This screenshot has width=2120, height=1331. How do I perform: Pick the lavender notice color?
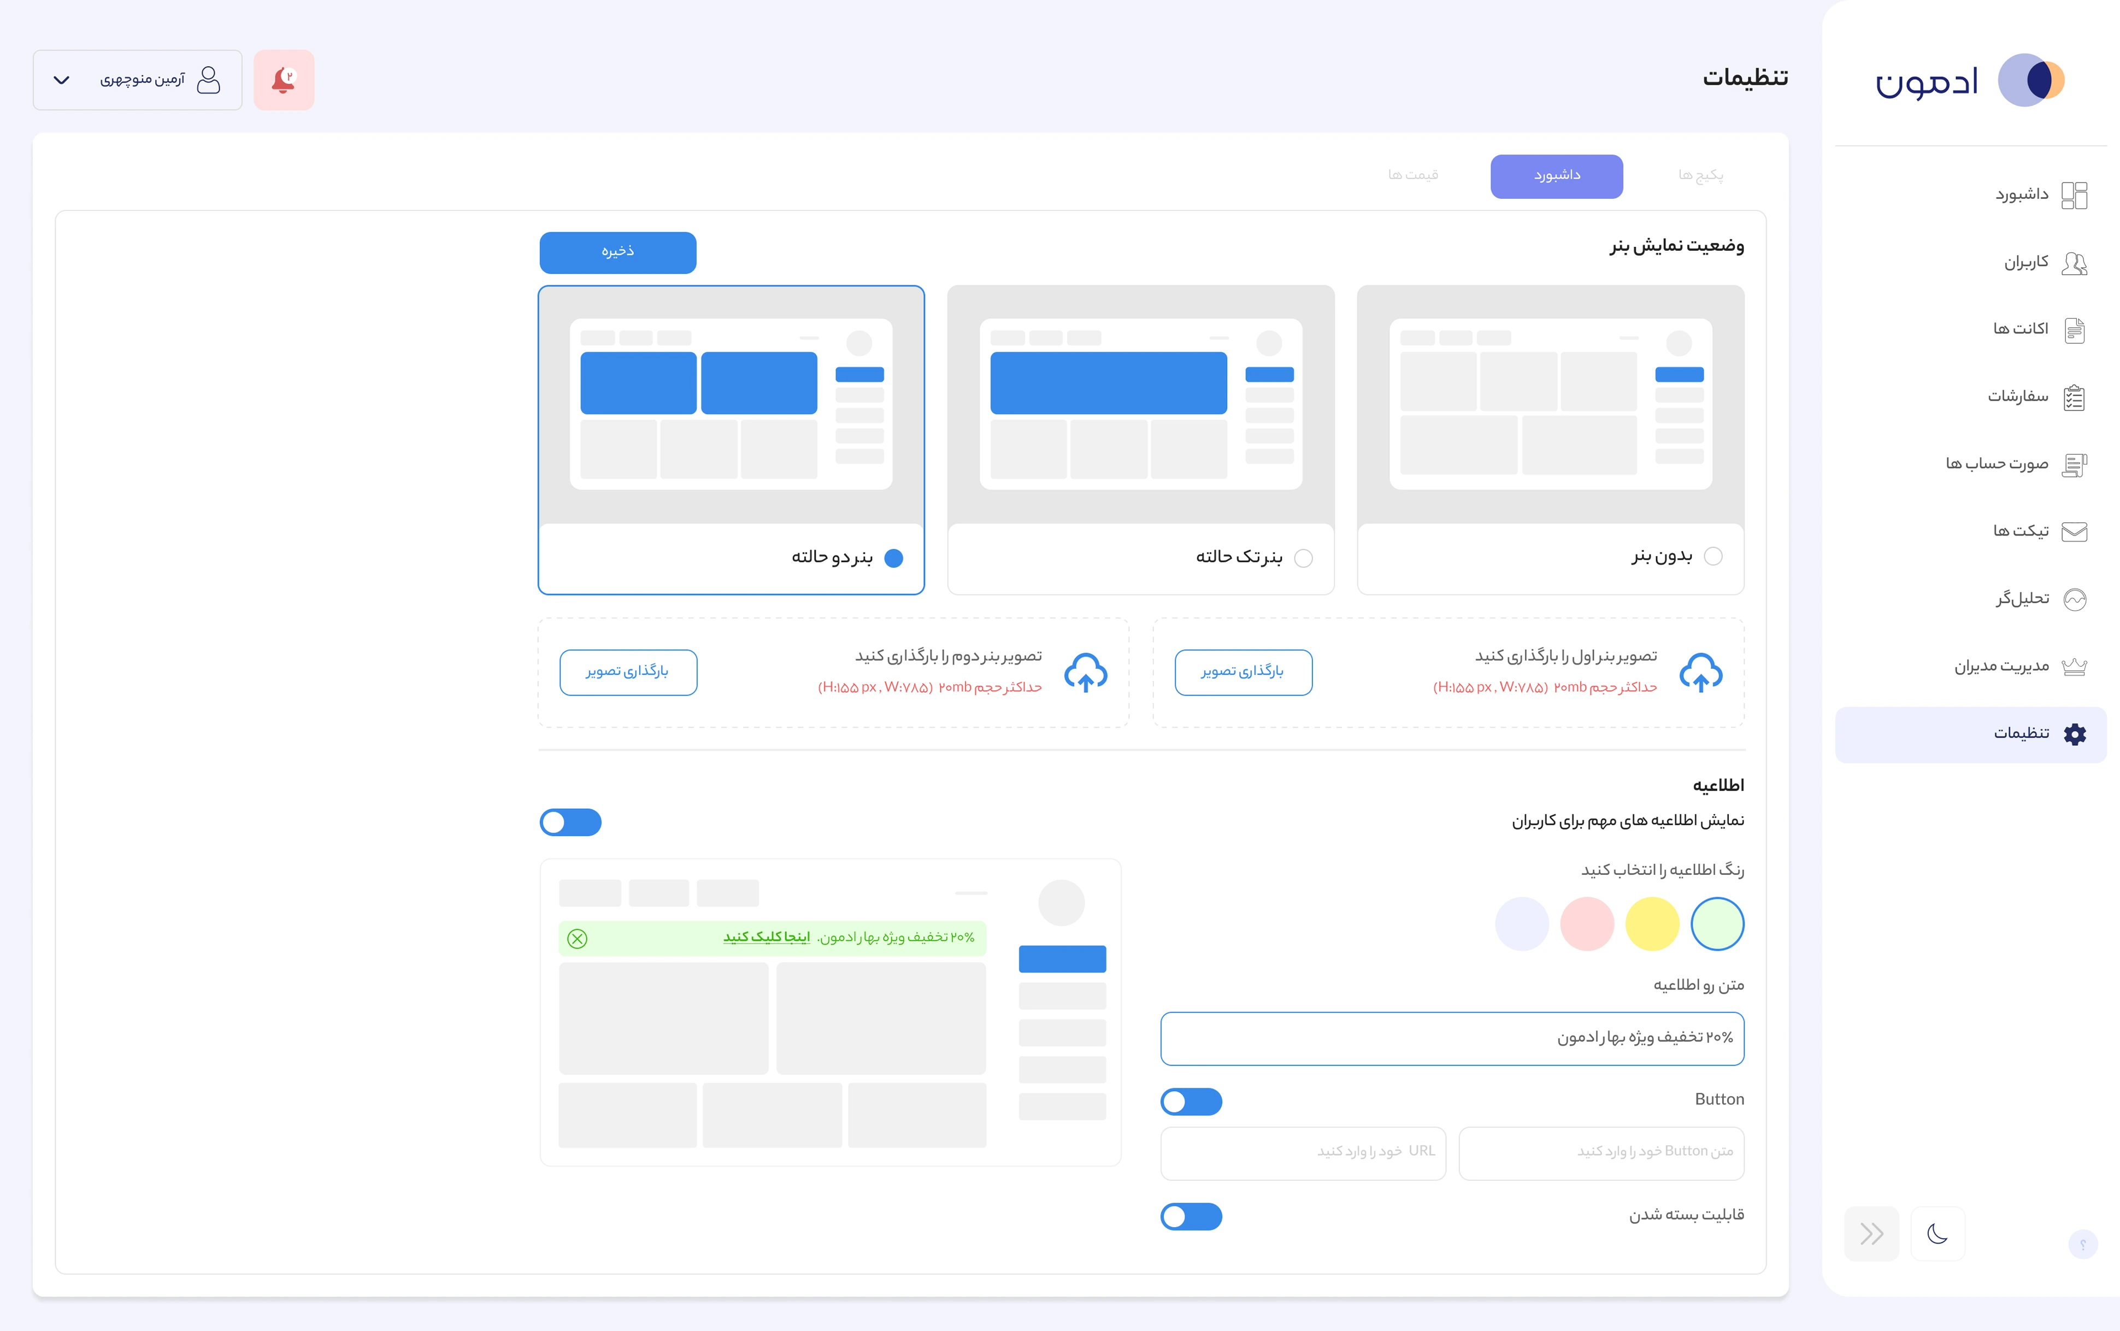click(1522, 924)
